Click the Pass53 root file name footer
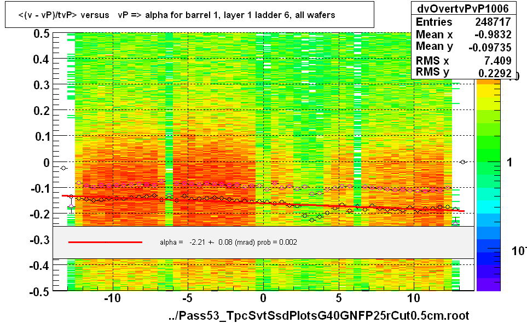Screen dimensions: 527x323 pos(318,315)
